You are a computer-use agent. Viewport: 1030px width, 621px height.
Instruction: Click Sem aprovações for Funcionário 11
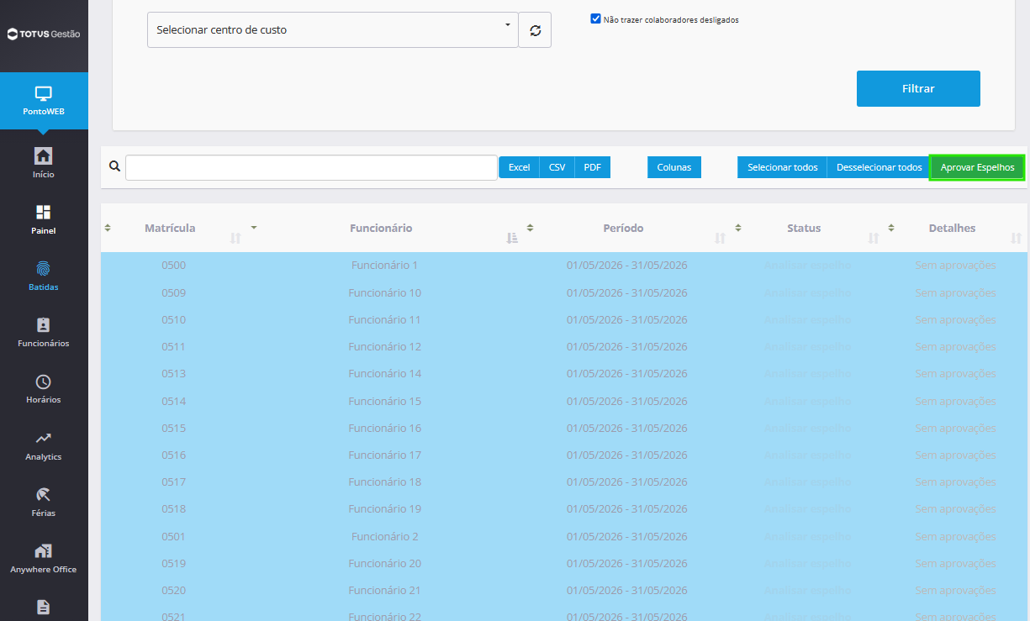pyautogui.click(x=955, y=319)
